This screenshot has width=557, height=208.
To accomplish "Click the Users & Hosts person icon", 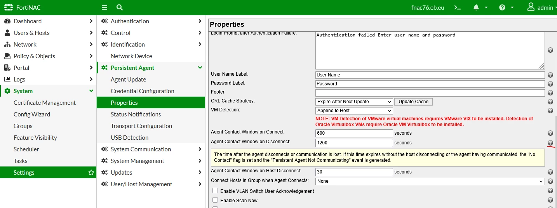I will (7, 33).
